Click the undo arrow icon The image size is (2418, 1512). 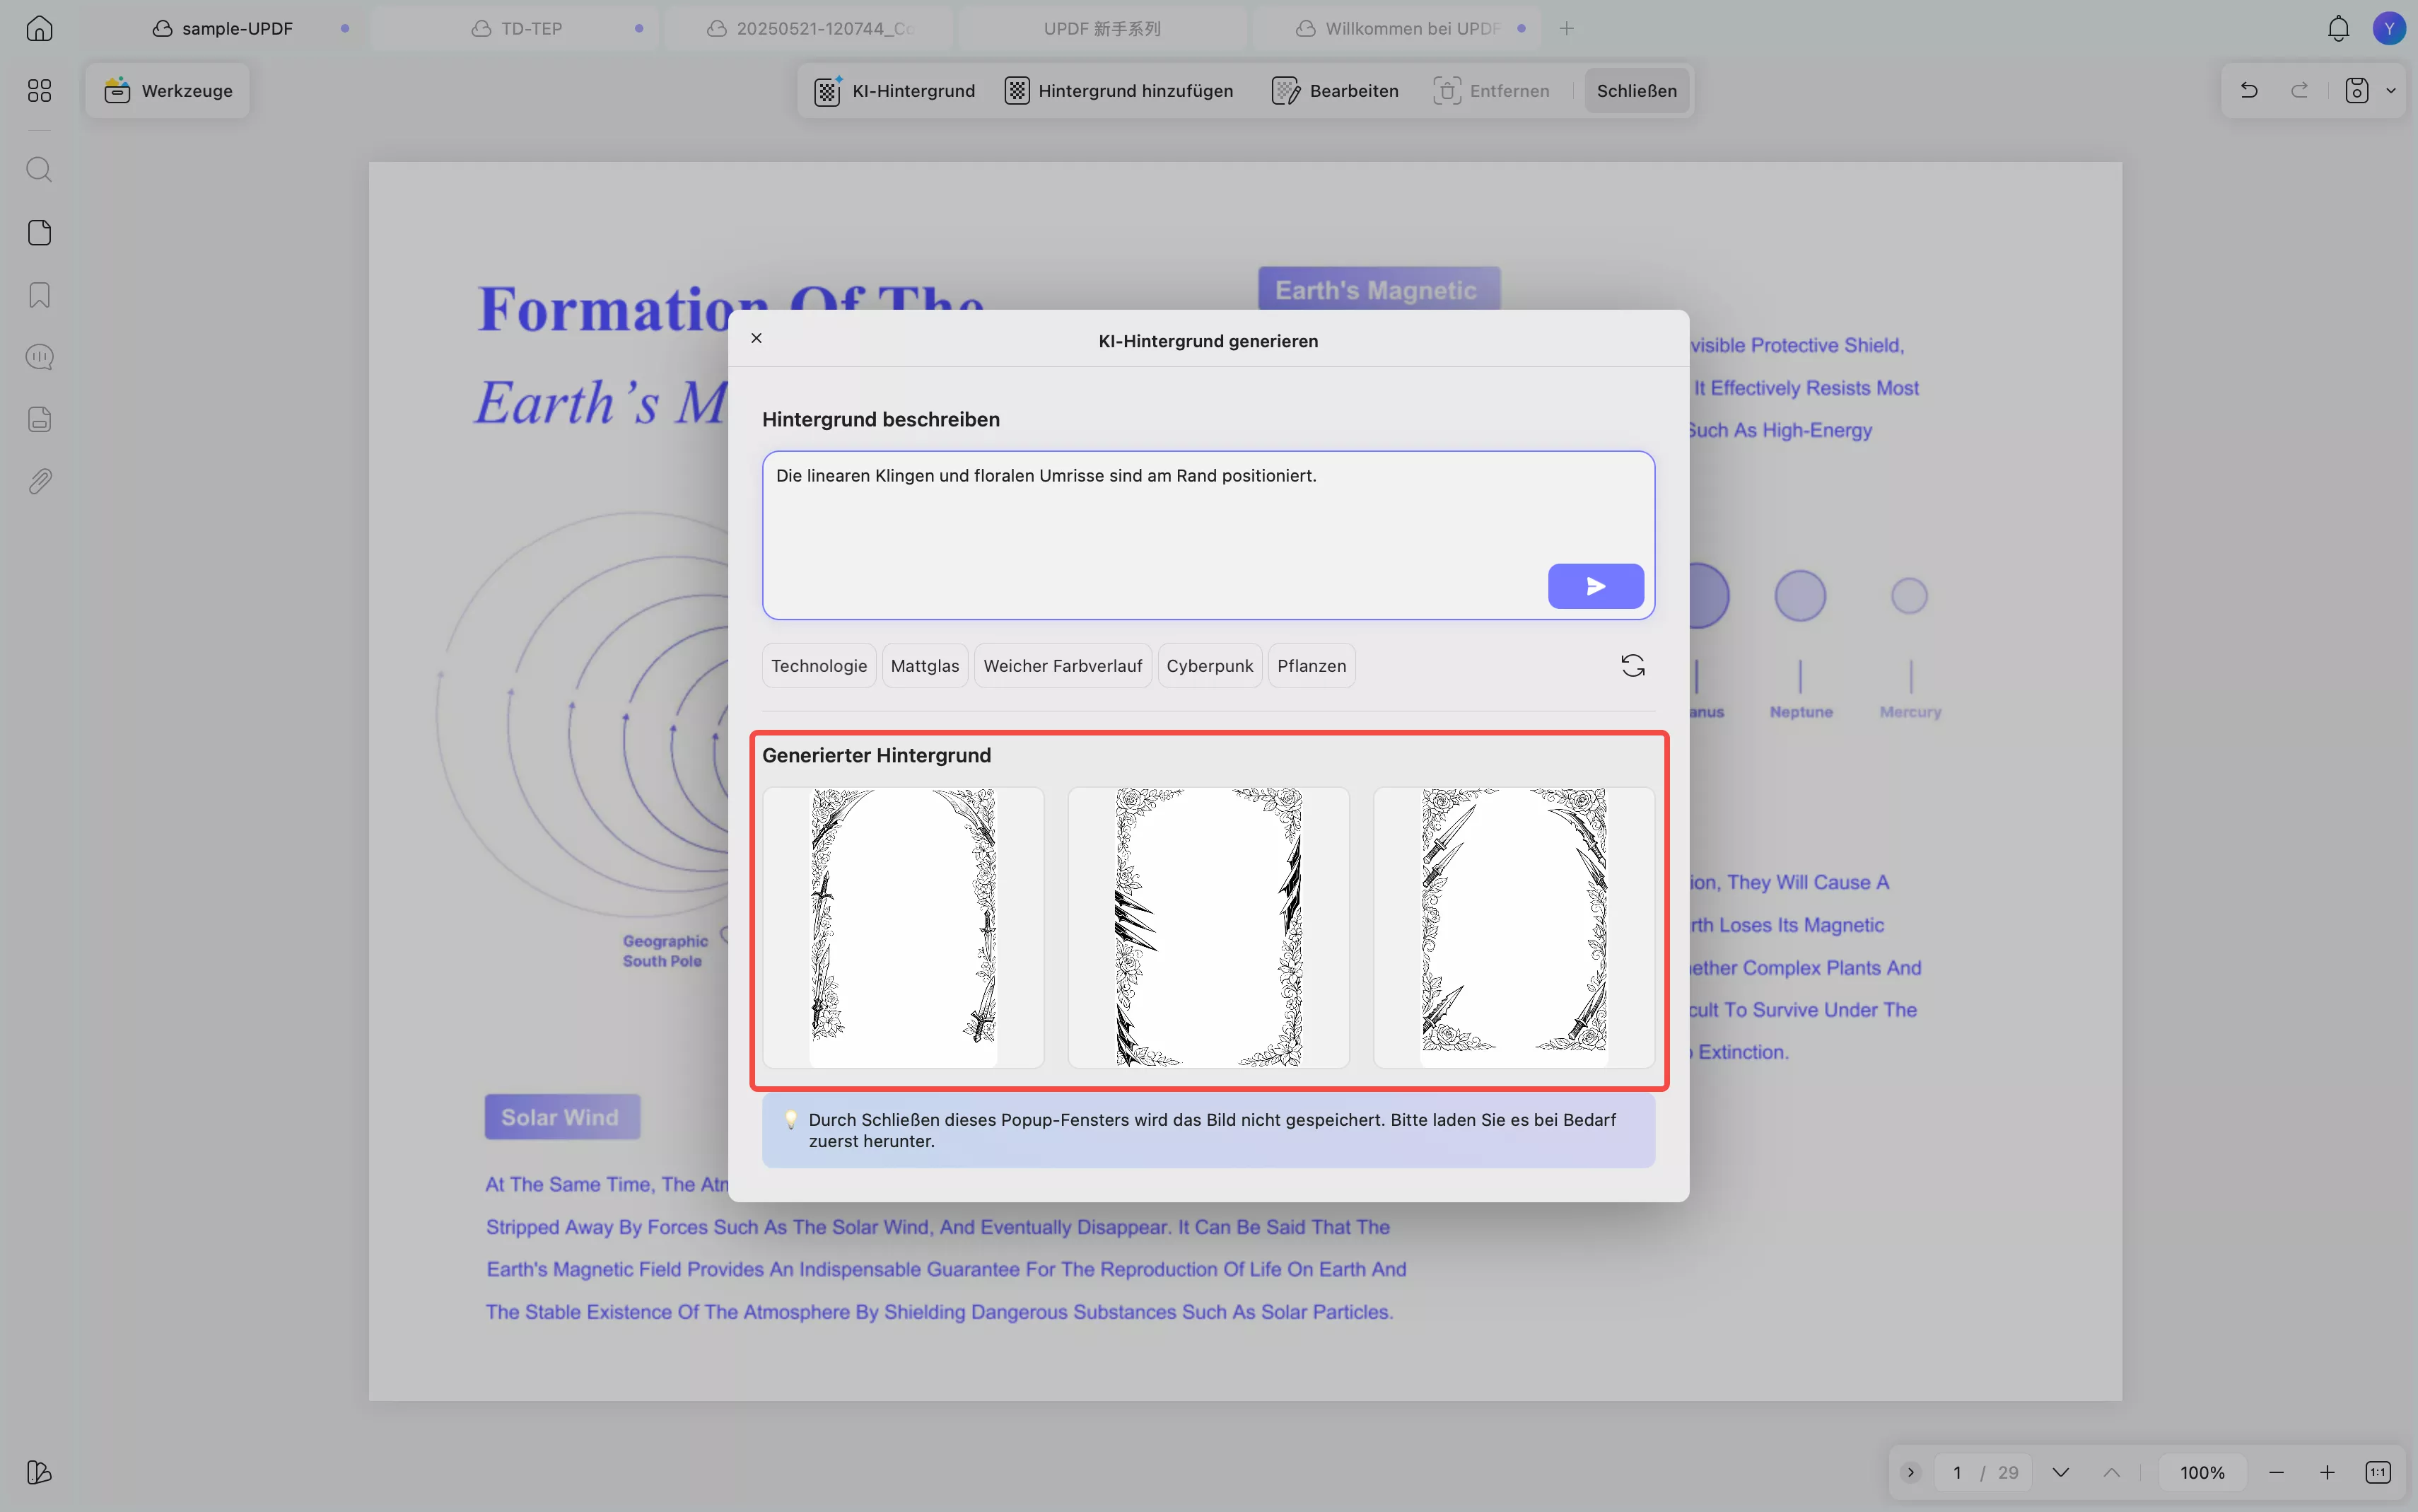click(2249, 91)
